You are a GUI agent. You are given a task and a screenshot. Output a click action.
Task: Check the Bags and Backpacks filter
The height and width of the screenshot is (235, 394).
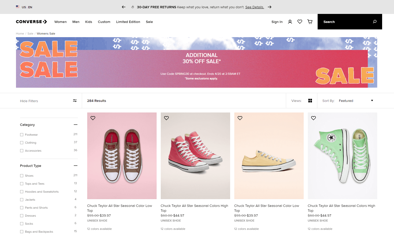22,232
